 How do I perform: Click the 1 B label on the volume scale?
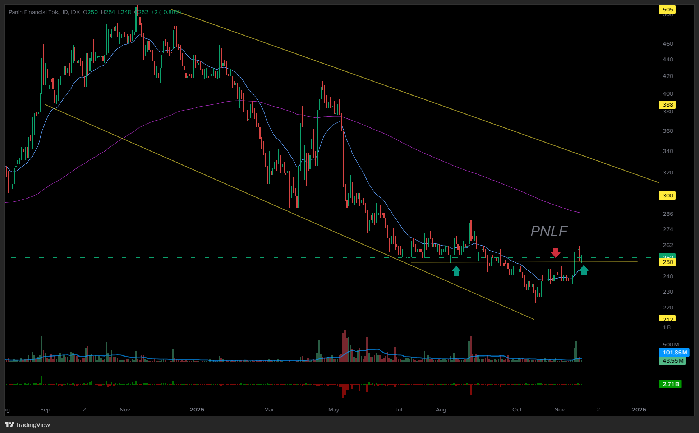(667, 327)
